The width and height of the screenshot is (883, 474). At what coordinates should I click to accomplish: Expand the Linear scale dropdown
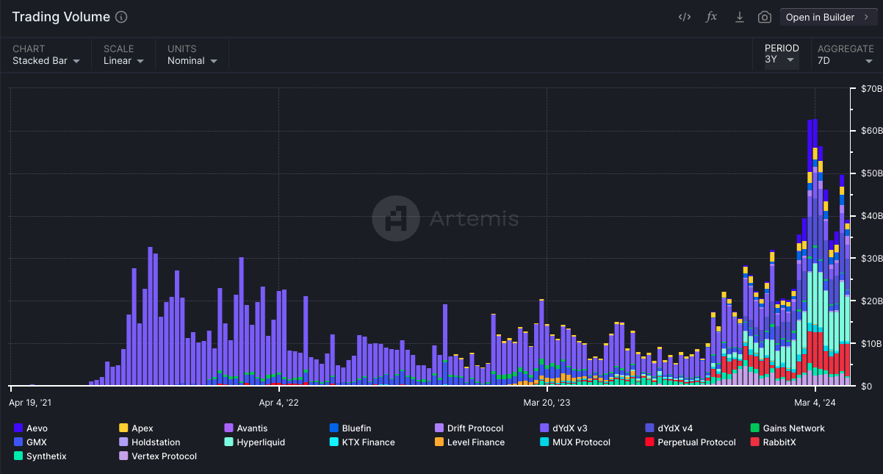point(123,61)
